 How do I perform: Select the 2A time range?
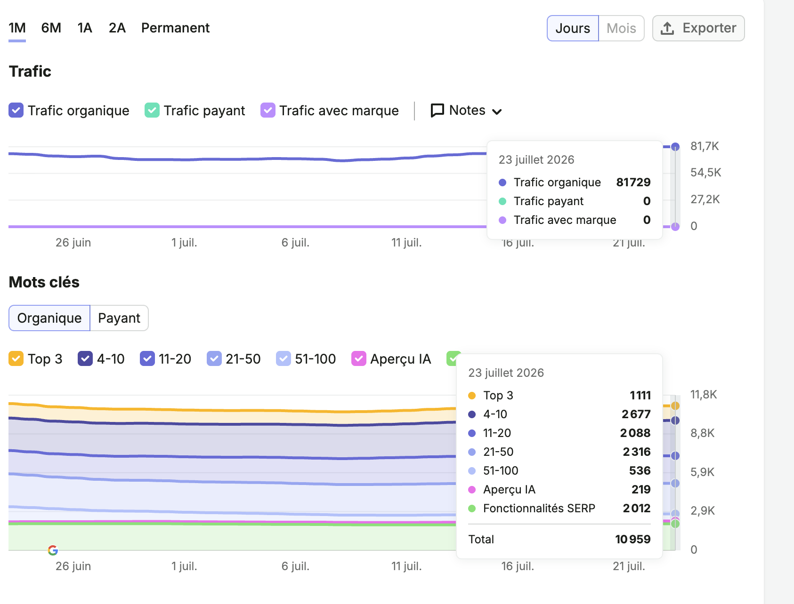coord(117,28)
